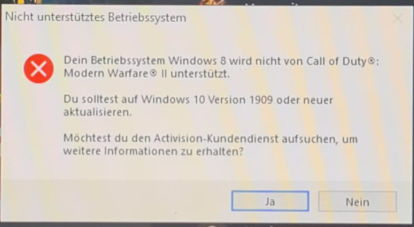
Task: Close the dialog with the title bar X
Action: click(x=398, y=19)
